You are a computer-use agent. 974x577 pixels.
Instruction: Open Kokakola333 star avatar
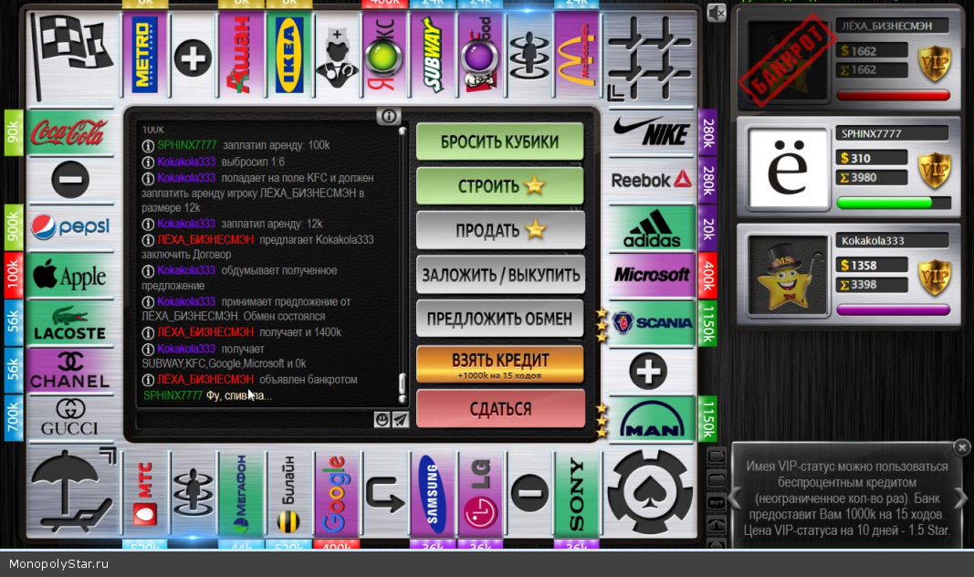click(x=787, y=275)
